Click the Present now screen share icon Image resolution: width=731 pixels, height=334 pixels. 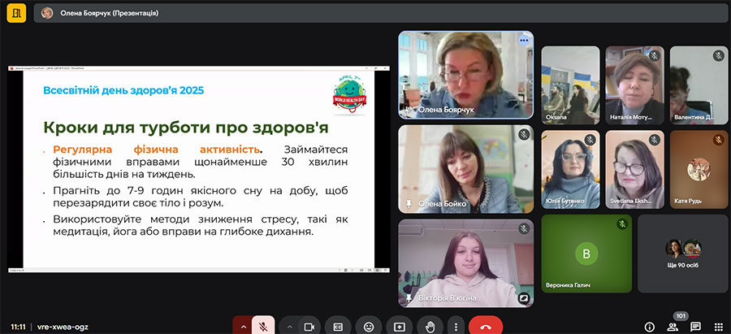tap(400, 327)
